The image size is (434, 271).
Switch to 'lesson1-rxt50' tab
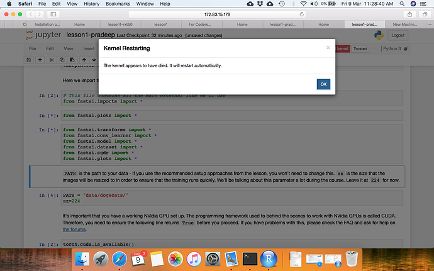point(120,25)
